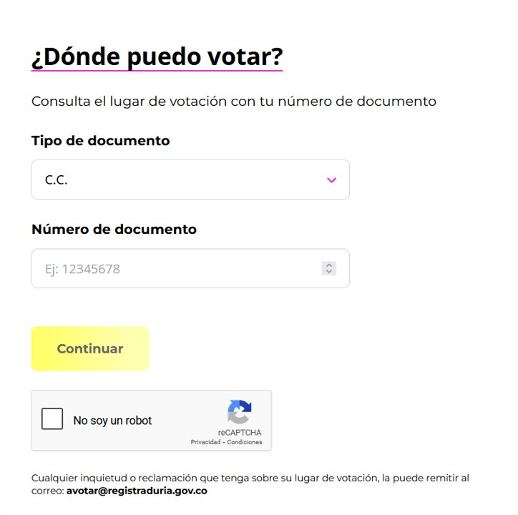Select the "C.C." value in the dropdown
Viewport: 518px width, 515px height.
point(57,180)
